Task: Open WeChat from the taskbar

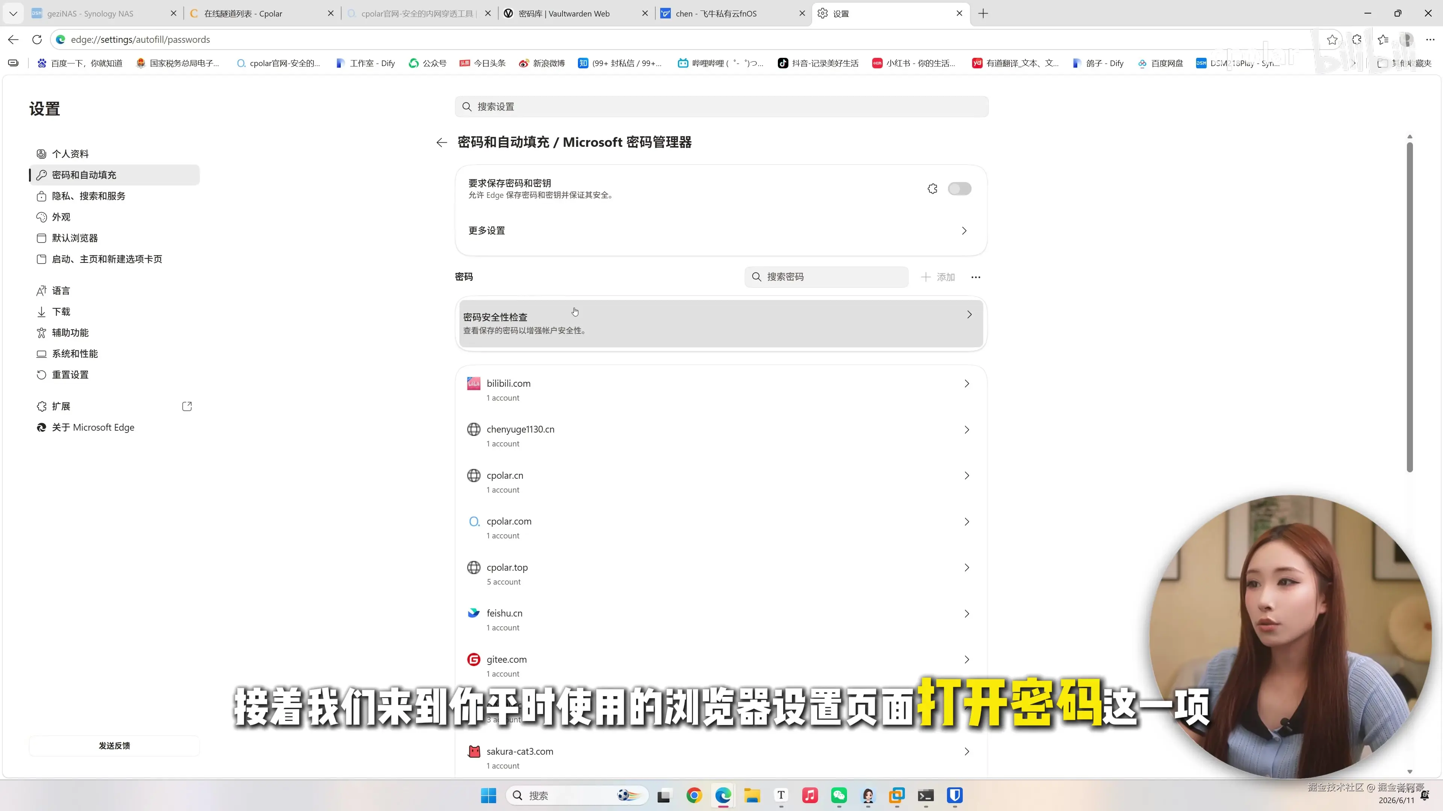Action: (839, 795)
